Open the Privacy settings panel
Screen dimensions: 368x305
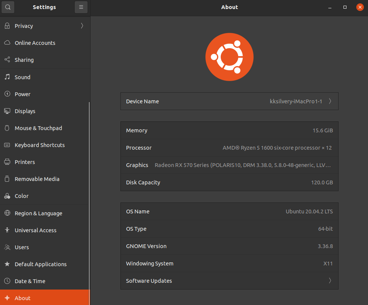(45, 26)
